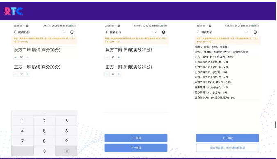Tap keypad key 0
This screenshot has height=159, width=277.
[x=44, y=151]
